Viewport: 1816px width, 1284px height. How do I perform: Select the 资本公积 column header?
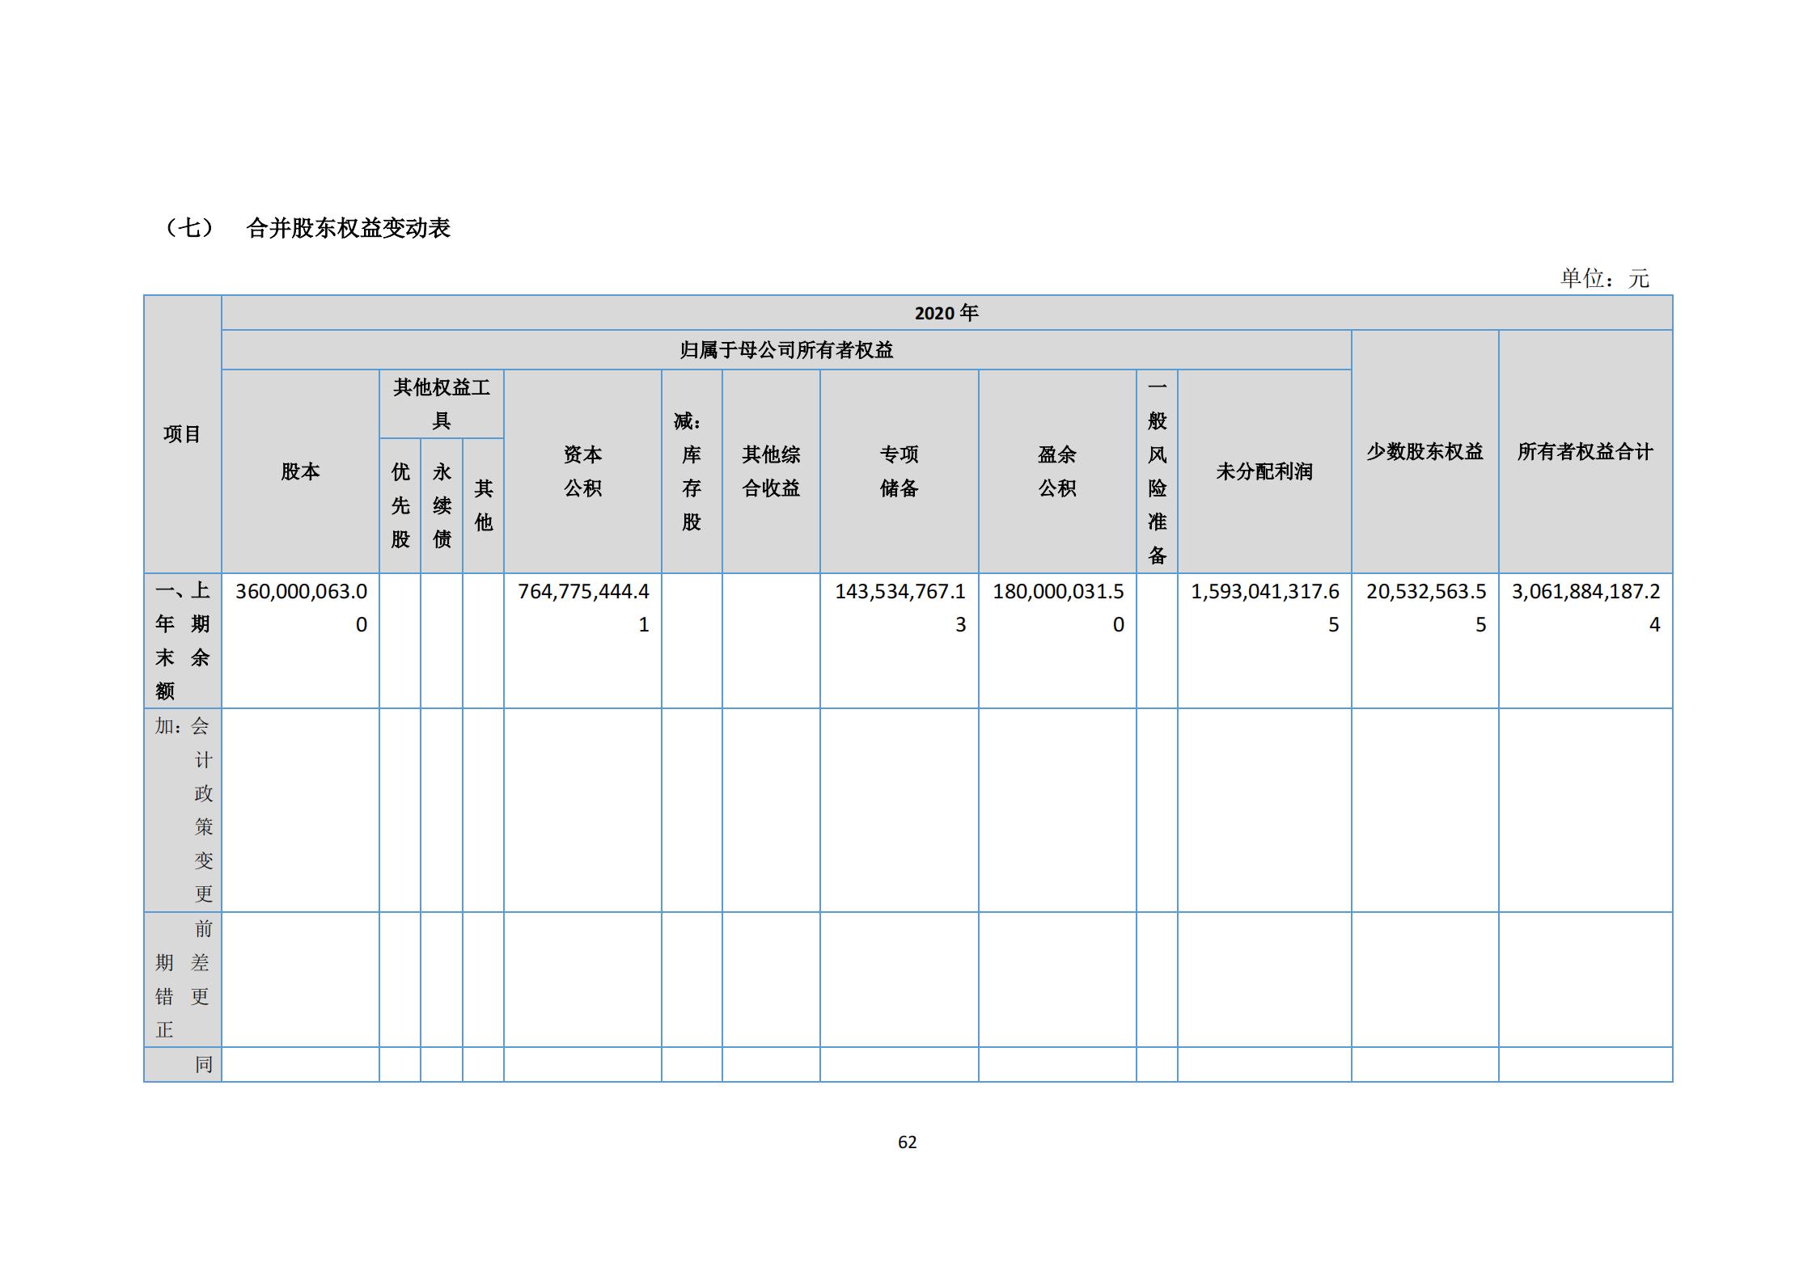(x=582, y=471)
